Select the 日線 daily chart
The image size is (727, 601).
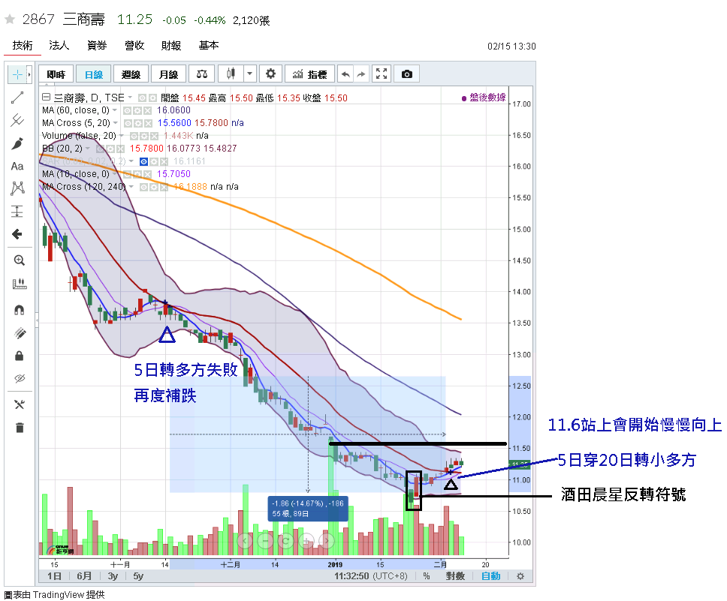94,74
